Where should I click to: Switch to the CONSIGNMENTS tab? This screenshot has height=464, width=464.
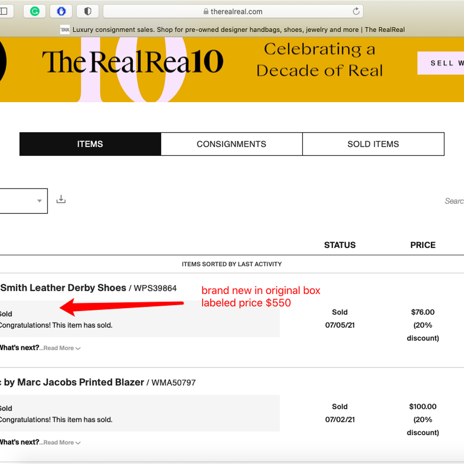click(232, 144)
